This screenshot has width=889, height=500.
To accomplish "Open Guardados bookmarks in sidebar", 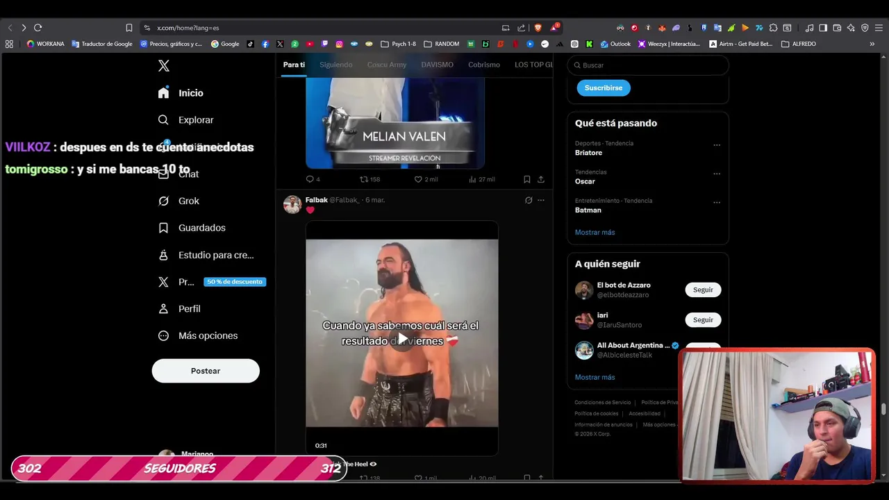I will 192,228.
